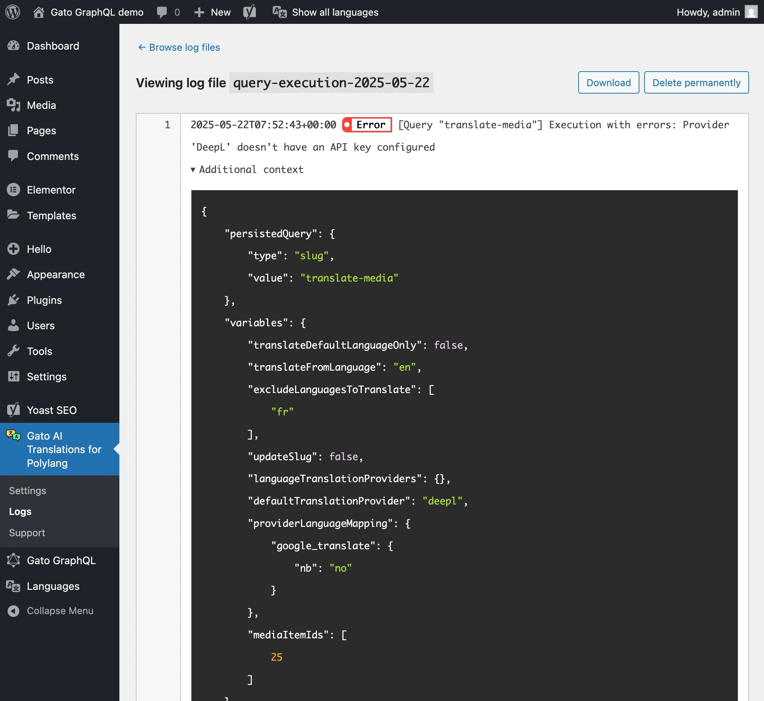
Task: Download the log file
Action: click(608, 82)
